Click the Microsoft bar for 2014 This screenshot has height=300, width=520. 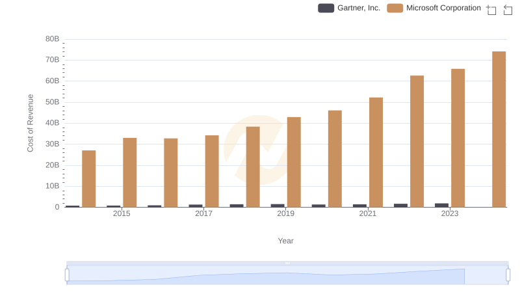(89, 179)
